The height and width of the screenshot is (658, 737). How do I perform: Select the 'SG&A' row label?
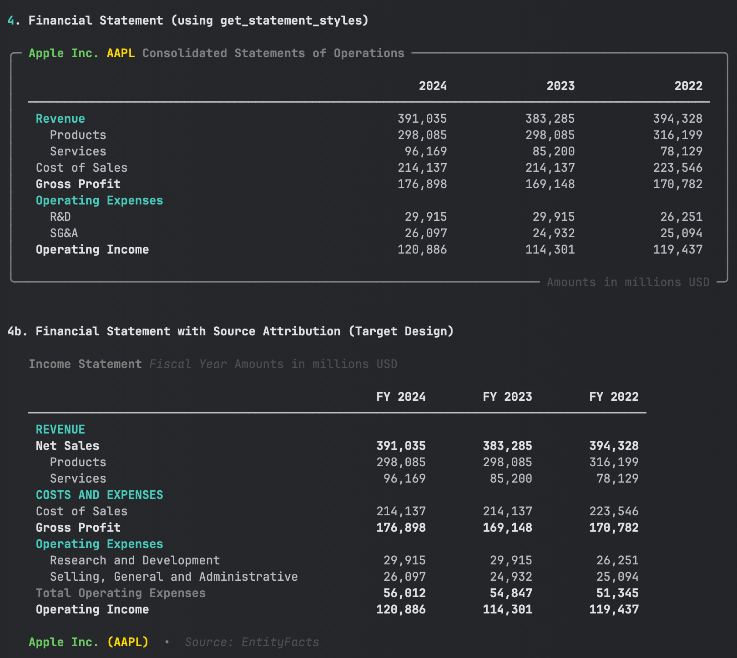click(x=64, y=233)
